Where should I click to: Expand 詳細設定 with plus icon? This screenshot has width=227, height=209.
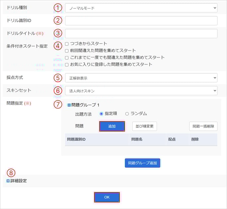click(8, 181)
